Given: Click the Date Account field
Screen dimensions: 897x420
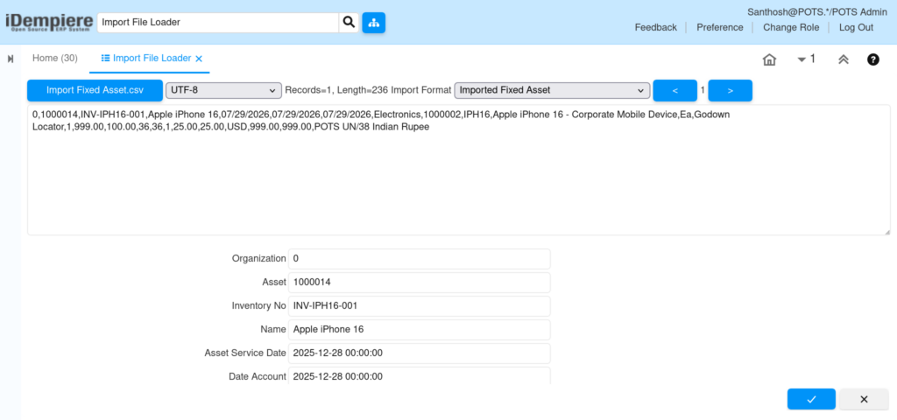Looking at the screenshot, I should [420, 376].
